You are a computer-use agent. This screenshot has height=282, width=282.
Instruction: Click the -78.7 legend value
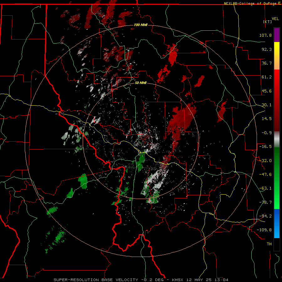click(x=265, y=202)
